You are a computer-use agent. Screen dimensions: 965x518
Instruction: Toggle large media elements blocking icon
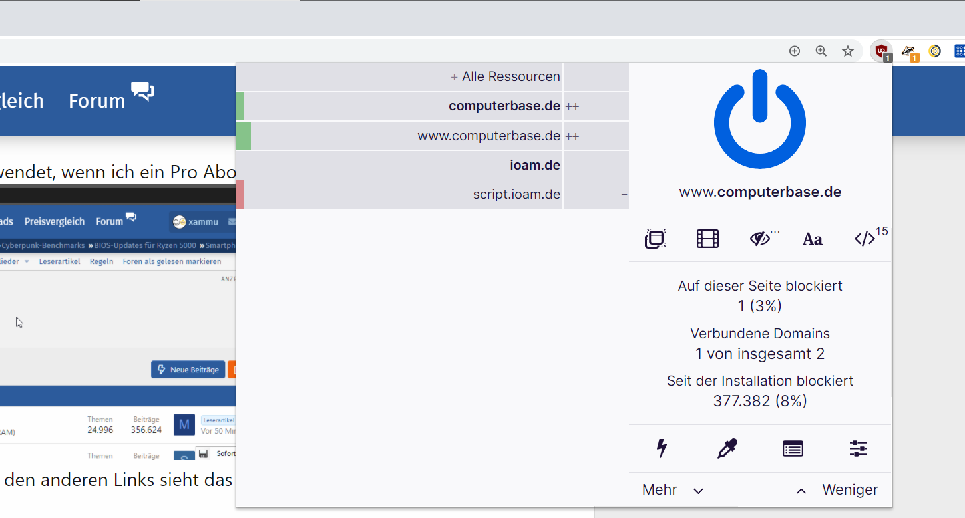707,239
